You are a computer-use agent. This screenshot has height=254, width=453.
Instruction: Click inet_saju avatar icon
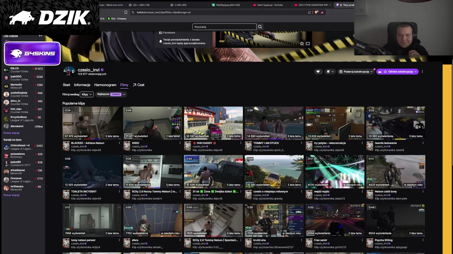point(6,110)
